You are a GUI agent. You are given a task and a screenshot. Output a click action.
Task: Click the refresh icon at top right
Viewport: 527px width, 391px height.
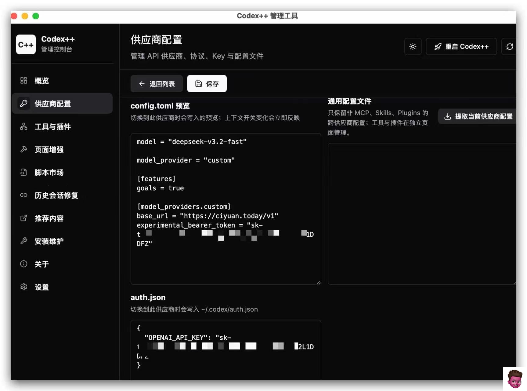[x=510, y=46]
